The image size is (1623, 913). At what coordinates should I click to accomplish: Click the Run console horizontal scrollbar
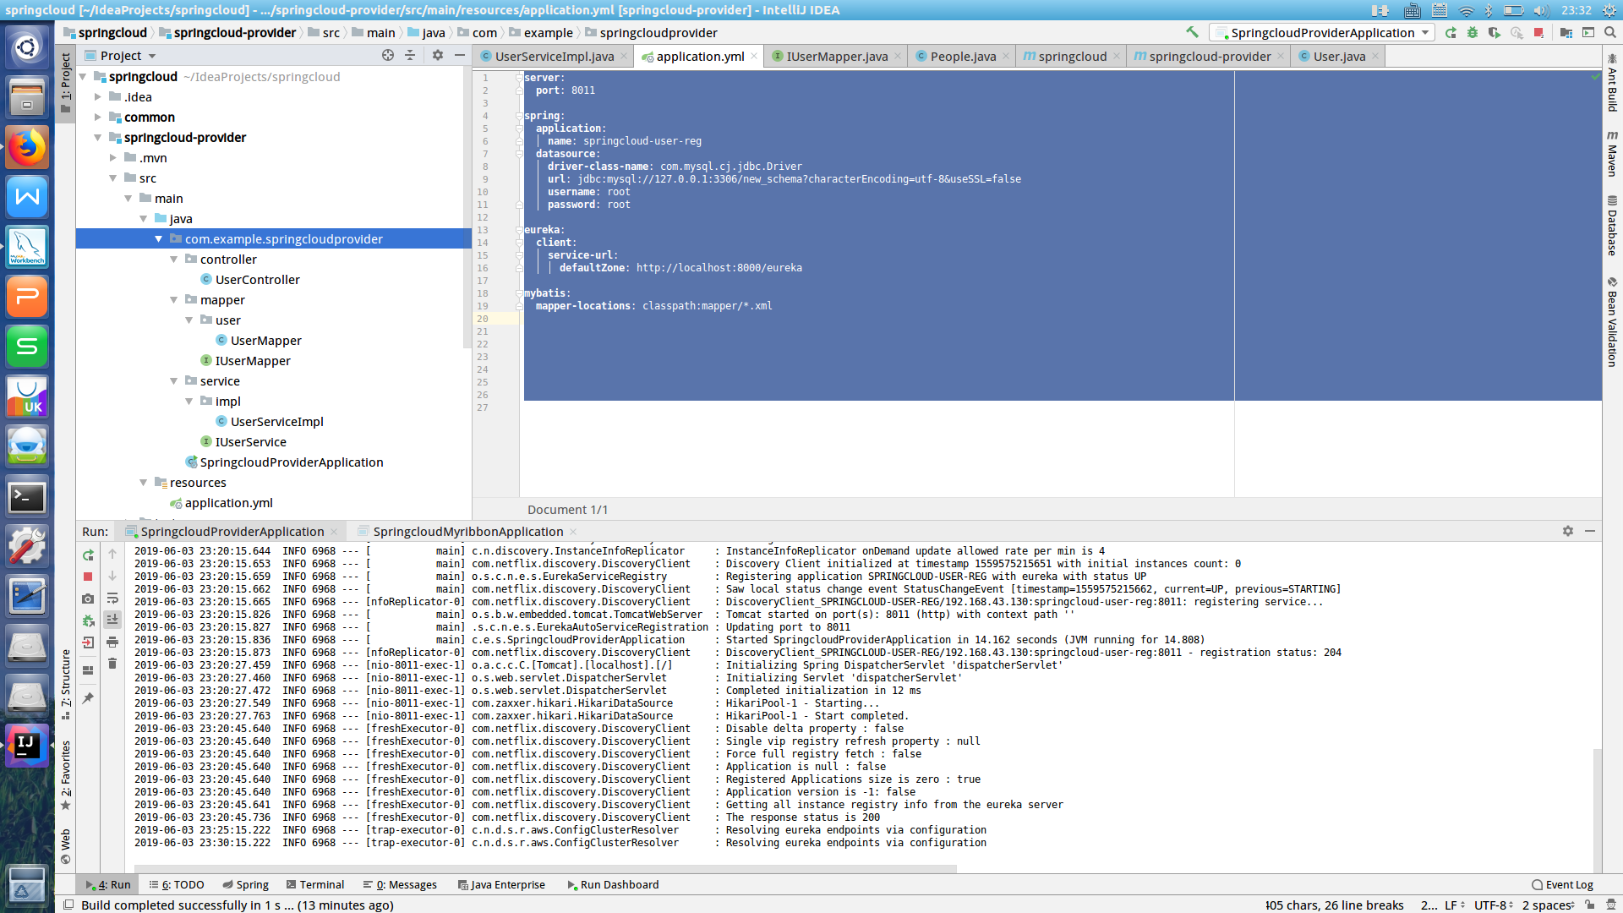[x=545, y=867]
